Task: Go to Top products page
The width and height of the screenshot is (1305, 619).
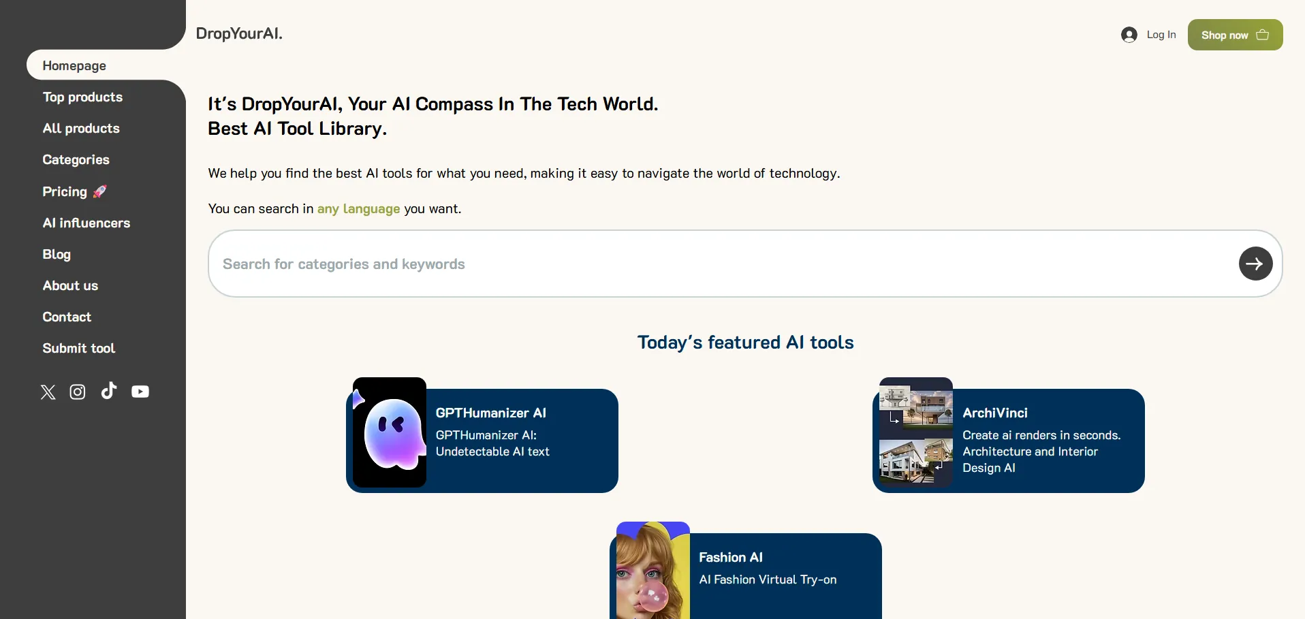Action: click(82, 97)
